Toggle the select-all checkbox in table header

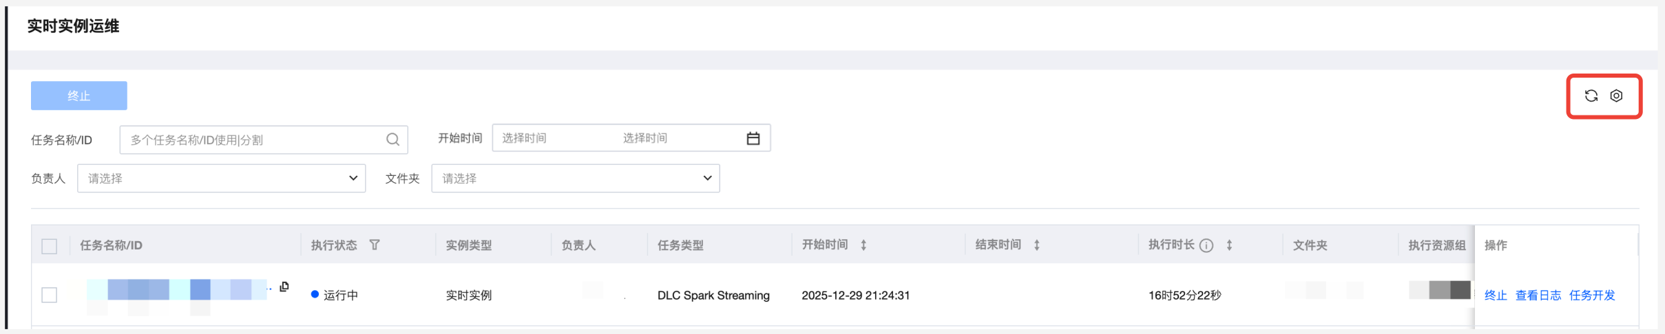click(x=50, y=246)
